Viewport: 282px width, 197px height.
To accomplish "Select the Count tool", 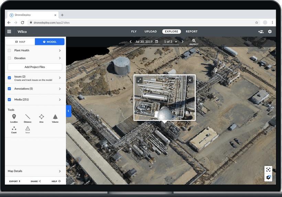I will (14, 130).
